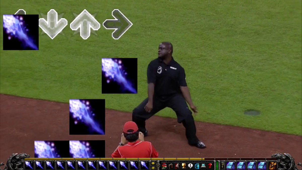Cast Arcane Missiles from the minus-key slot
The width and height of the screenshot is (302, 170).
[134, 165]
